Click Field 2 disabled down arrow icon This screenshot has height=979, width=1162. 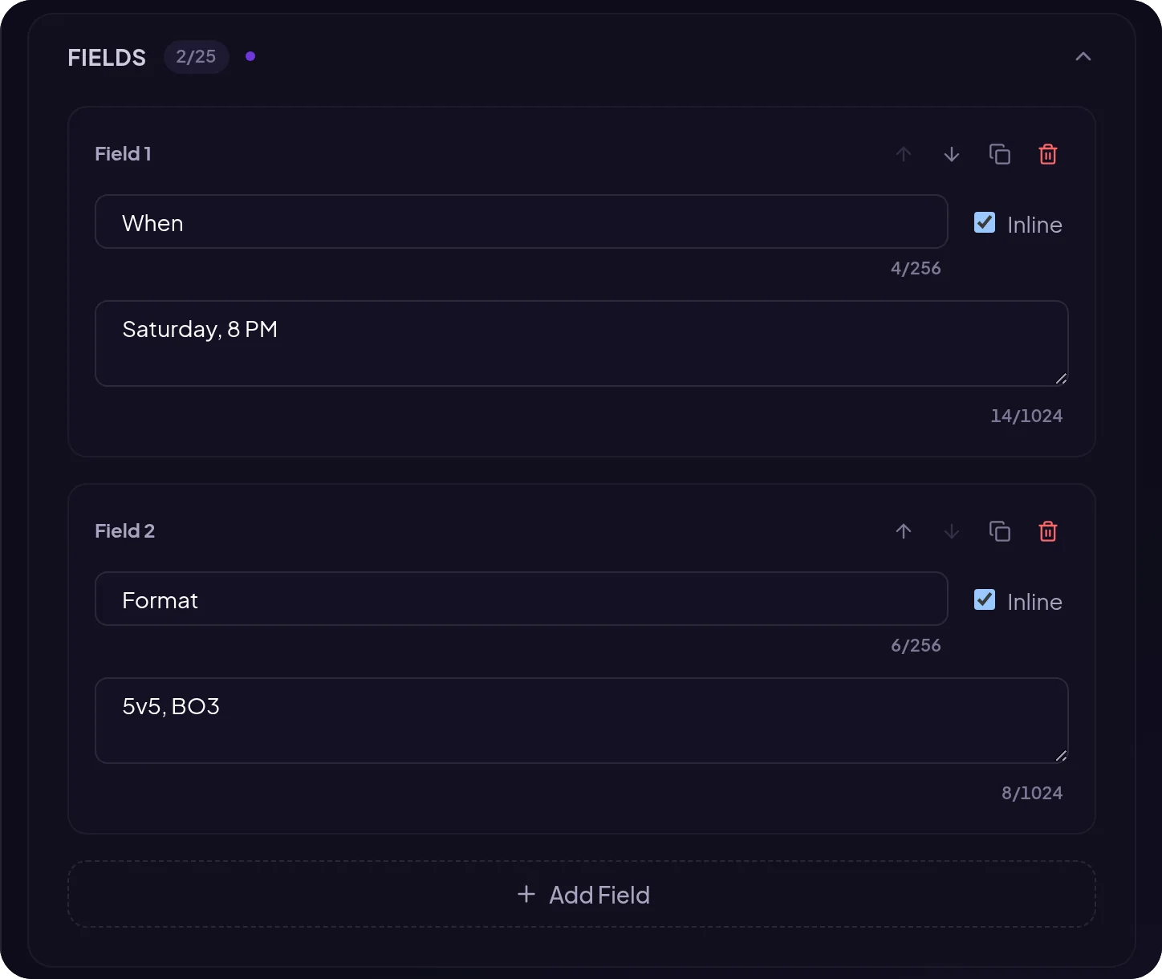(952, 531)
